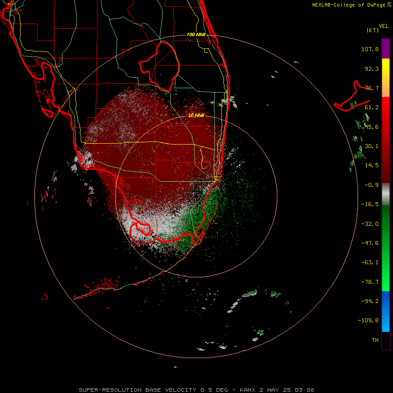
Task: Click the -47.6 legend value
Action: pos(370,243)
